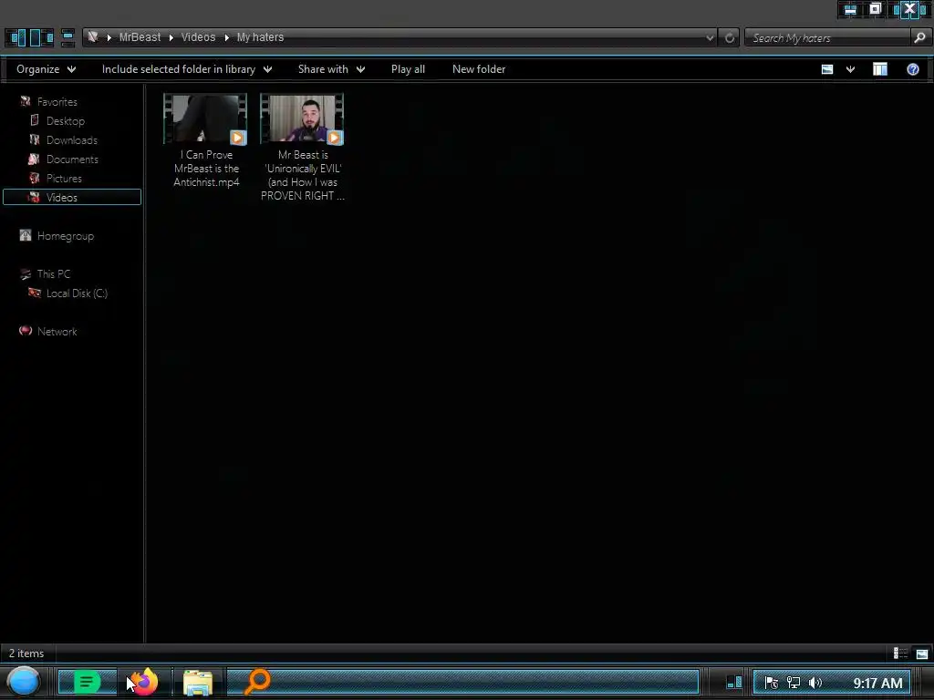This screenshot has width=934, height=700.
Task: Click the Network icon in the sidebar
Action: 25,331
